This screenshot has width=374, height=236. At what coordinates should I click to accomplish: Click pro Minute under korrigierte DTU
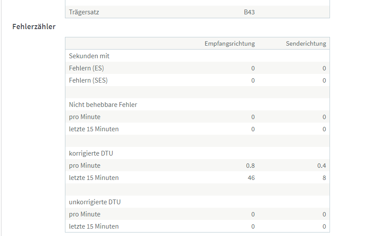[x=85, y=166]
